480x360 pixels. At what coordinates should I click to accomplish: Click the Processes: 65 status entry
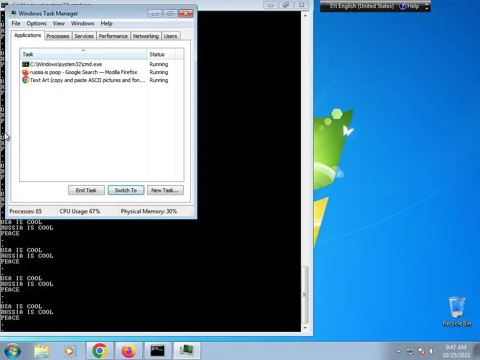(26, 211)
